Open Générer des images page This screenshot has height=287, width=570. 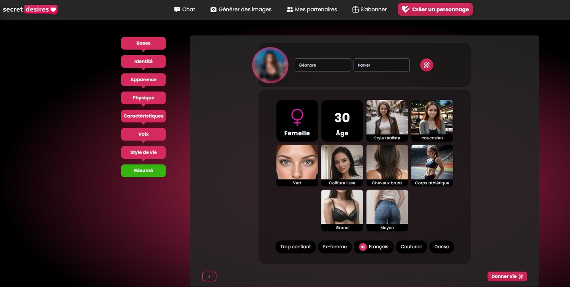[x=241, y=9]
